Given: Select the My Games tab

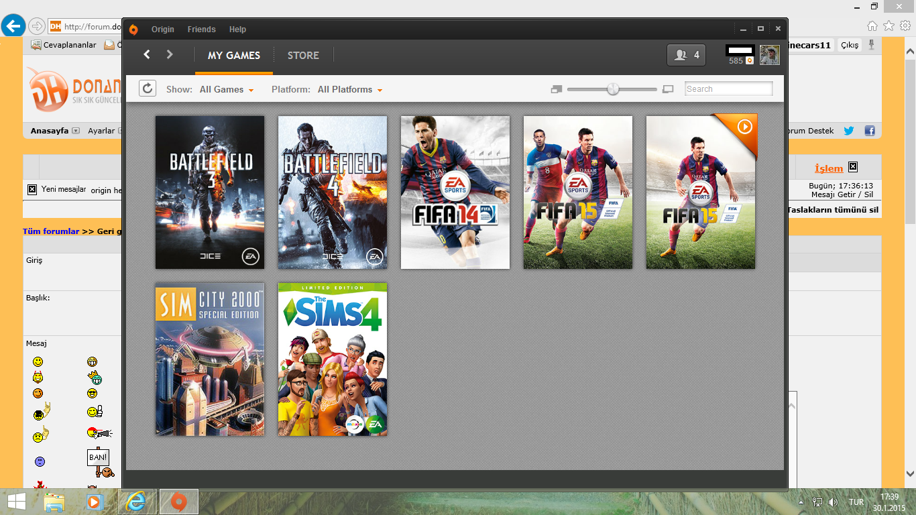Looking at the screenshot, I should tap(233, 56).
